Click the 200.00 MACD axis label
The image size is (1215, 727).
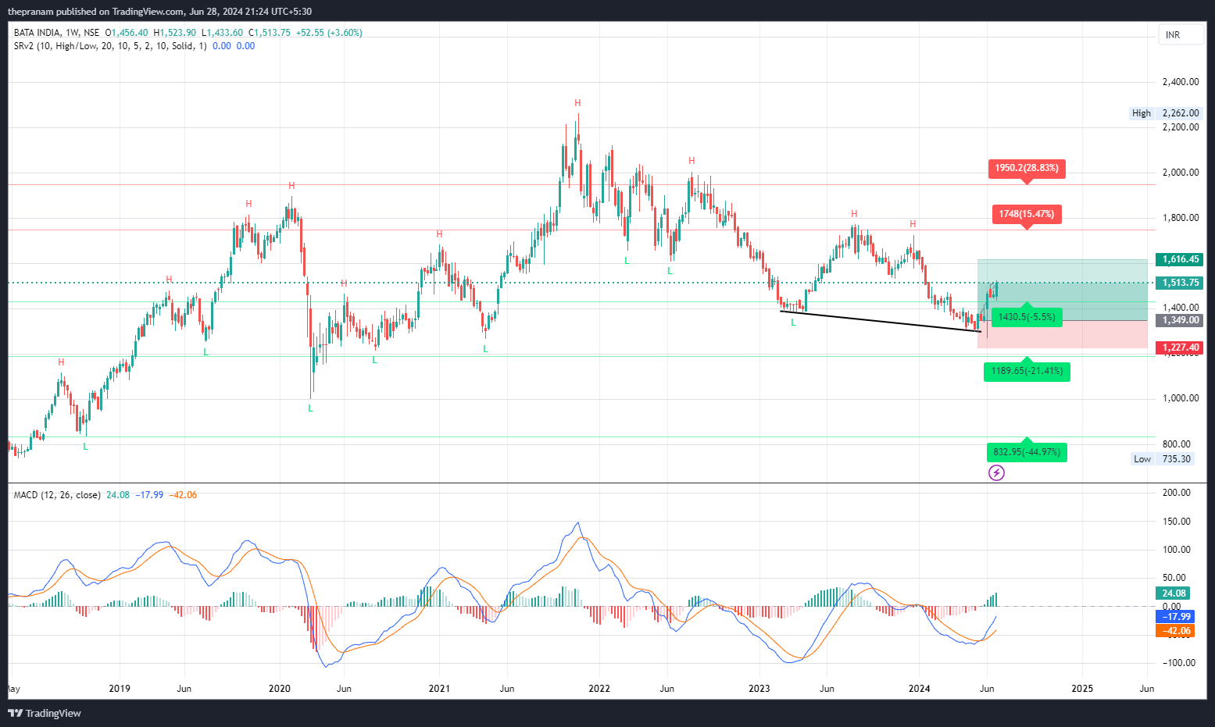[x=1177, y=493]
